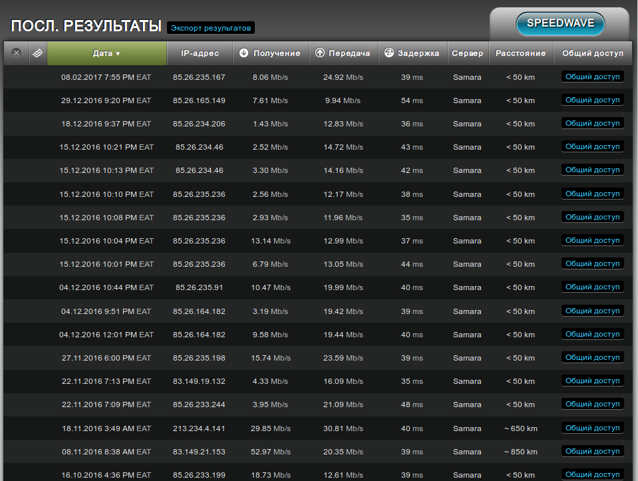Select IP address 85.26.233.244
The width and height of the screenshot is (638, 481).
point(199,404)
